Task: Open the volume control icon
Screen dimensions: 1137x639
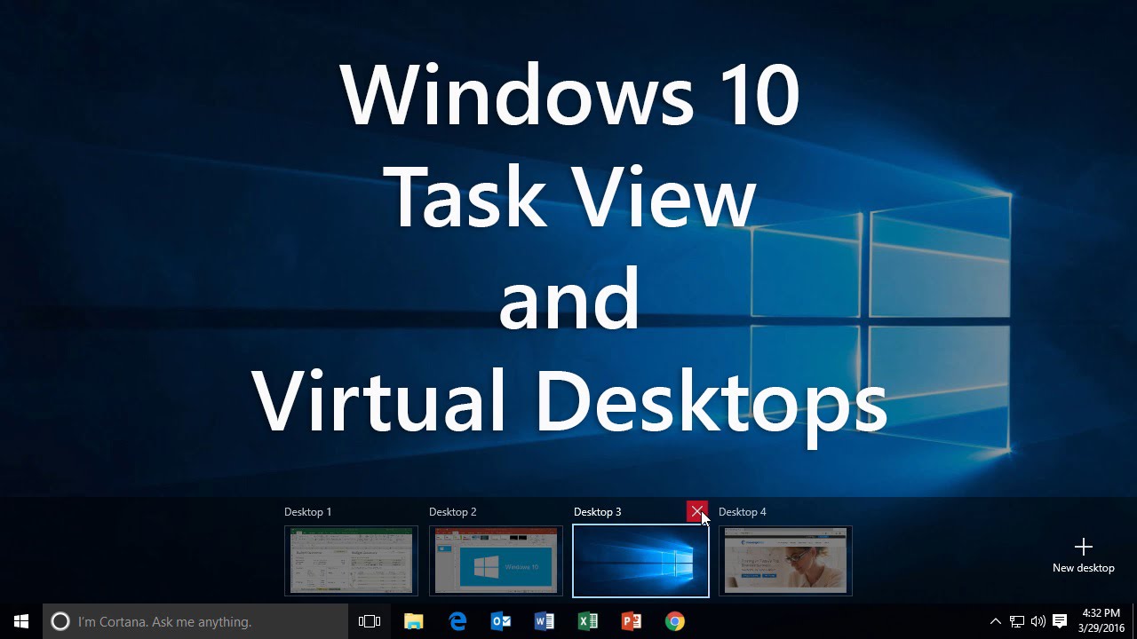Action: pos(1038,621)
